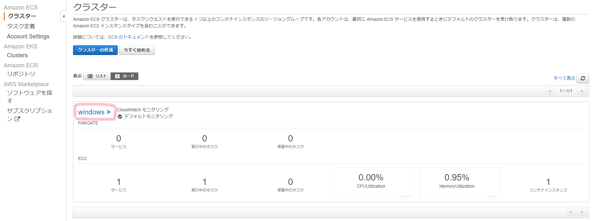The image size is (592, 221).
Task: Click the MemoryUtilization 0.95% metric card
Action: (x=460, y=183)
